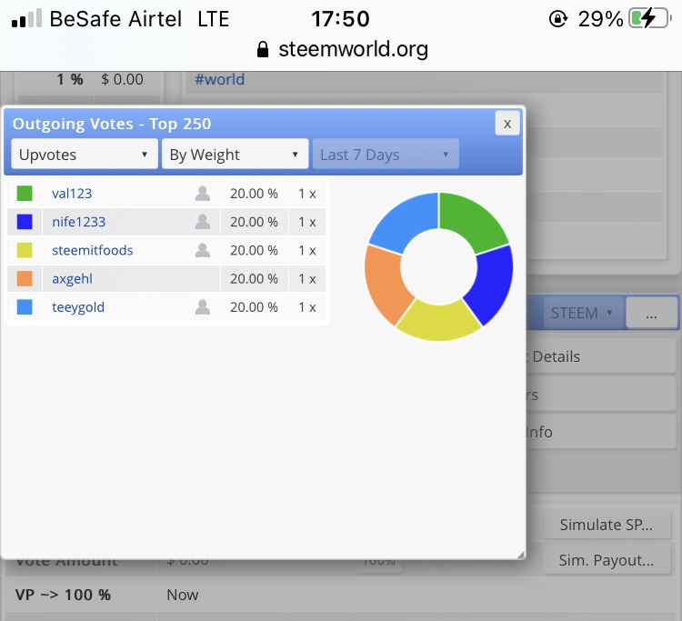The height and width of the screenshot is (621, 682).
Task: Open the #world tag link
Action: [x=220, y=80]
